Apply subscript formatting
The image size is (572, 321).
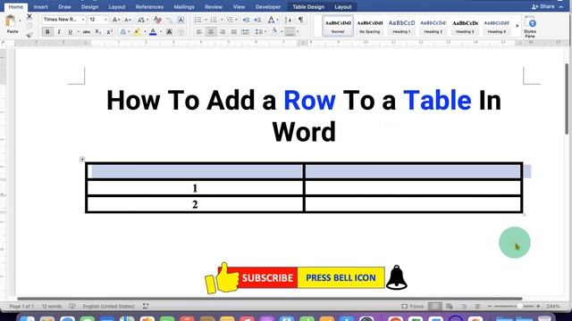point(97,32)
